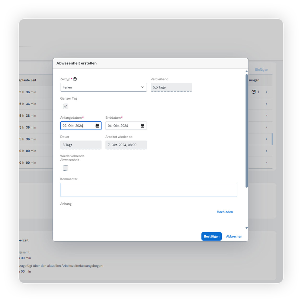Click the Verbleibend field showing 5,5 Tage
Viewport: 302px width, 302px height.
coord(171,87)
